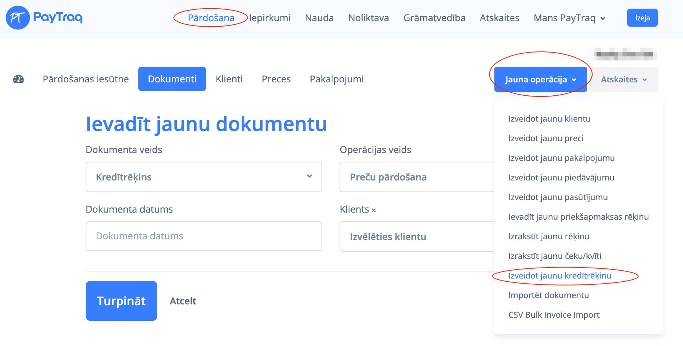This screenshot has height=346, width=683.
Task: Focus the Dokumenta datums input field
Action: click(204, 236)
